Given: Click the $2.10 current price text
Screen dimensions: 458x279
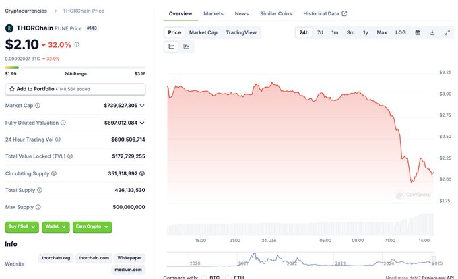Looking at the screenshot, I should coord(22,44).
